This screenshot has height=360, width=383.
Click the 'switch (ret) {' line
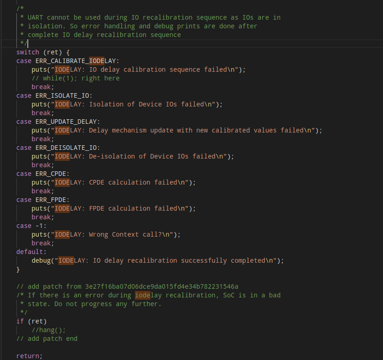(x=43, y=53)
